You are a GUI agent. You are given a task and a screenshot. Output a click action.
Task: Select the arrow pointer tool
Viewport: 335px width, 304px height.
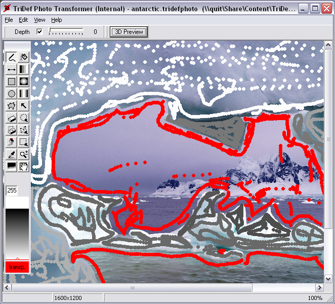tap(23, 106)
